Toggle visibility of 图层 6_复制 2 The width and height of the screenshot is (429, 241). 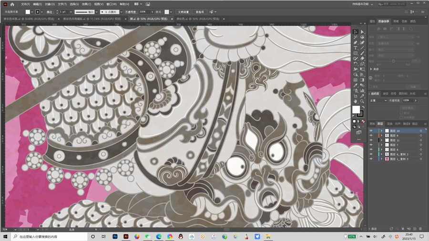pyautogui.click(x=371, y=154)
